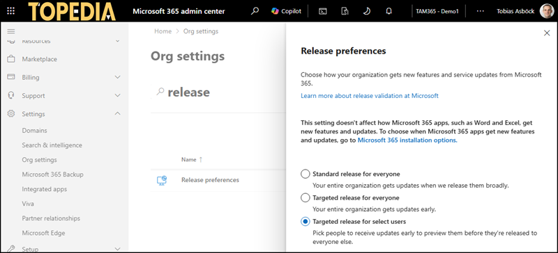Screen dimensions: 558x253
Task: Click the Marketplace bag icon
Action: [x=11, y=59]
